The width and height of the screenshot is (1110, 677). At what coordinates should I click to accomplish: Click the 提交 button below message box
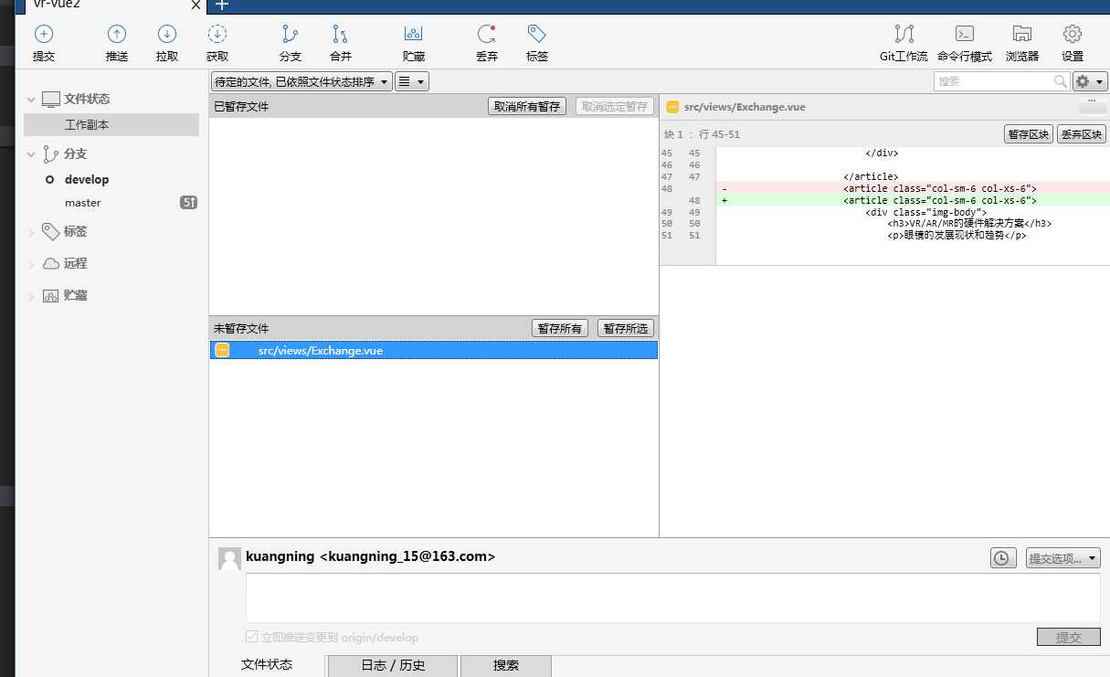[1069, 637]
